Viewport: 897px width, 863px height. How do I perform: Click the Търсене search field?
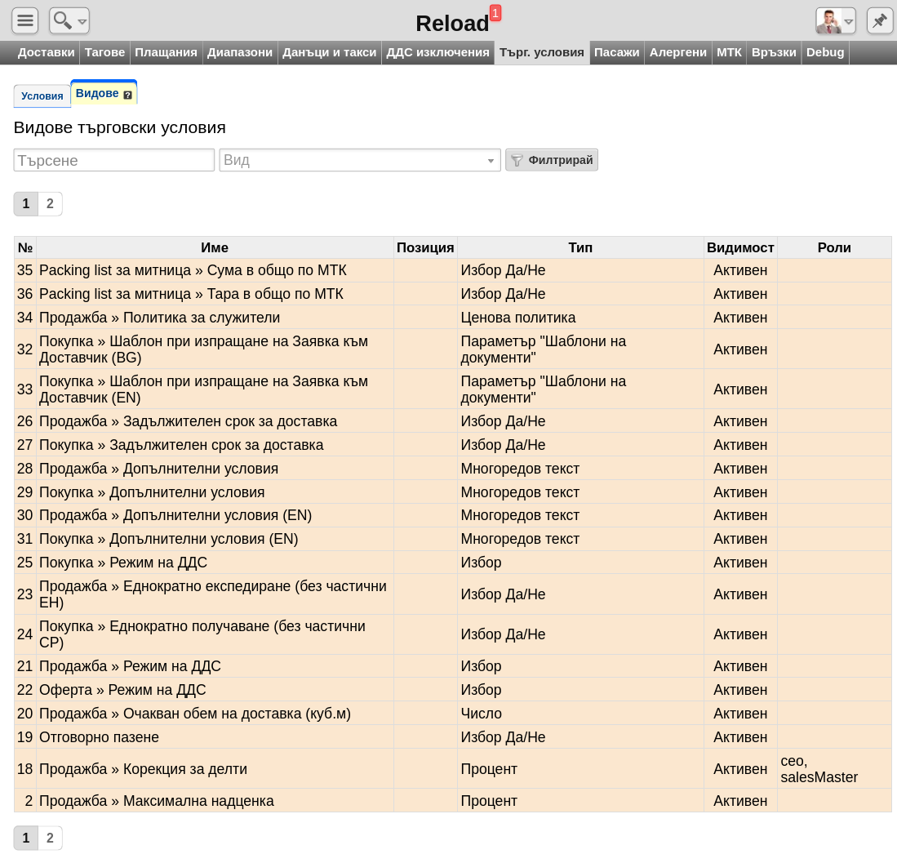(x=113, y=160)
